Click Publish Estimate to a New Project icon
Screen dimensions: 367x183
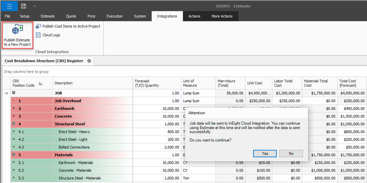17,30
